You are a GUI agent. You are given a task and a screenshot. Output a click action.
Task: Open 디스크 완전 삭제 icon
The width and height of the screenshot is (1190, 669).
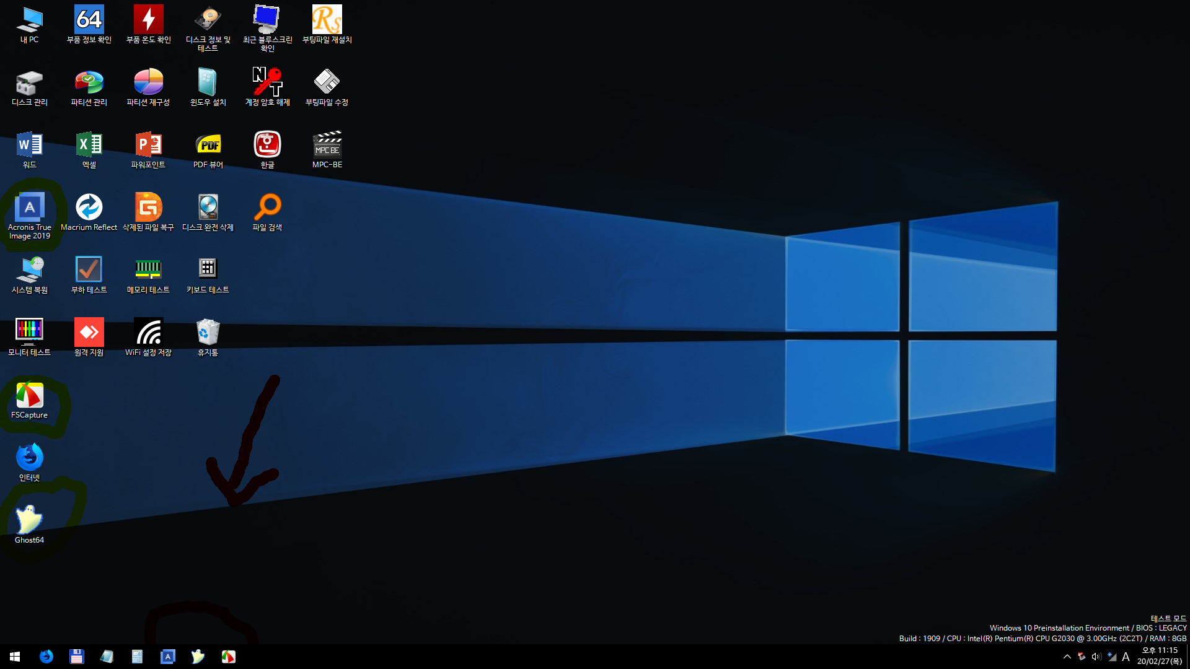208,212
